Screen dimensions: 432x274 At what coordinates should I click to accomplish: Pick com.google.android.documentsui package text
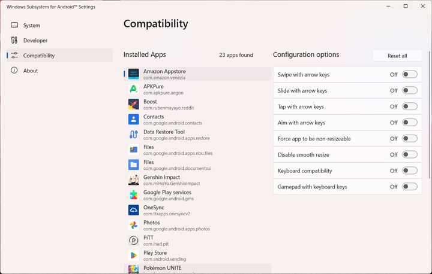click(x=177, y=169)
